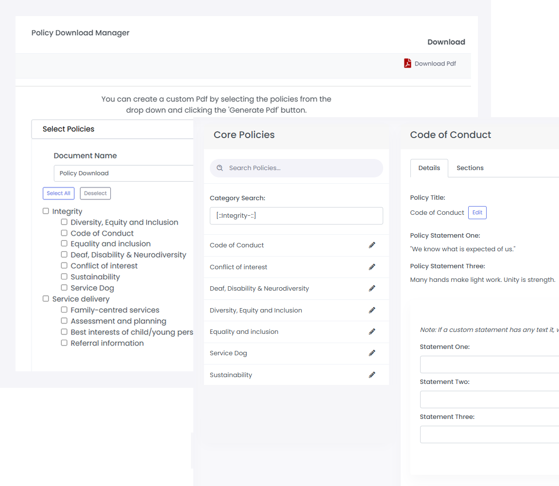Check the Assessment and planning checkbox
Screen dimensions: 559x486
pos(64,321)
